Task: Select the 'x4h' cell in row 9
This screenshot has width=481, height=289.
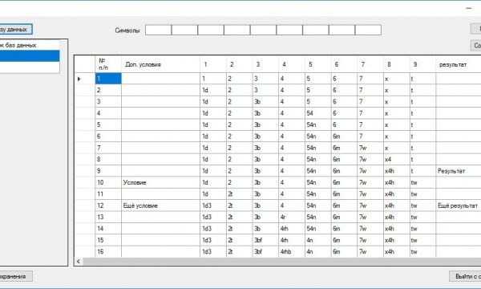Action: [x=397, y=171]
